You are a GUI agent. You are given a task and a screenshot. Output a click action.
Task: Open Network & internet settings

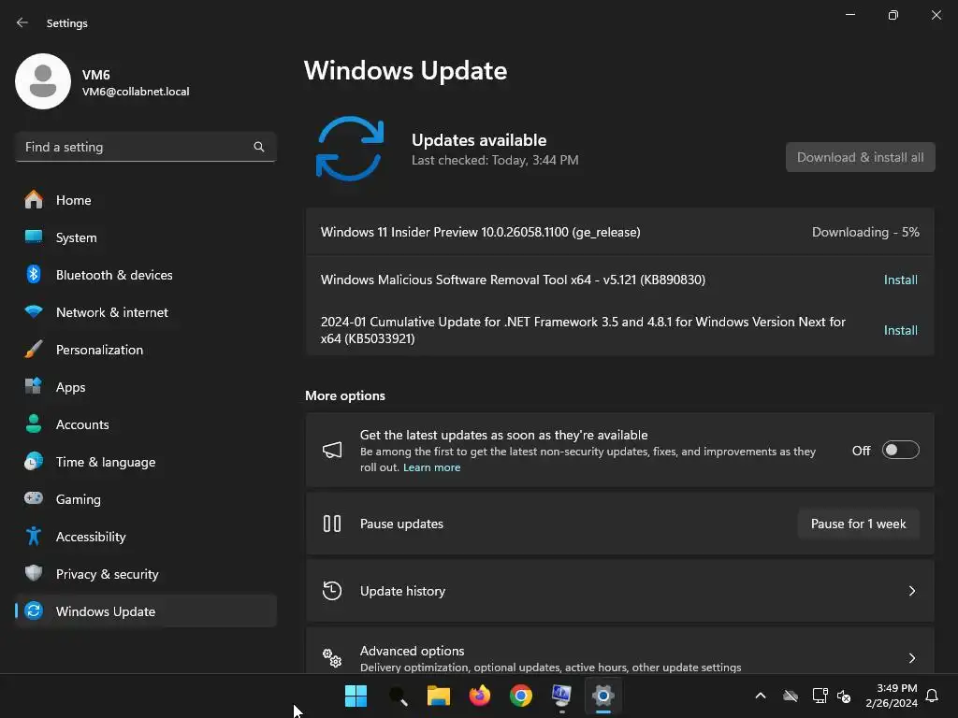(x=145, y=312)
